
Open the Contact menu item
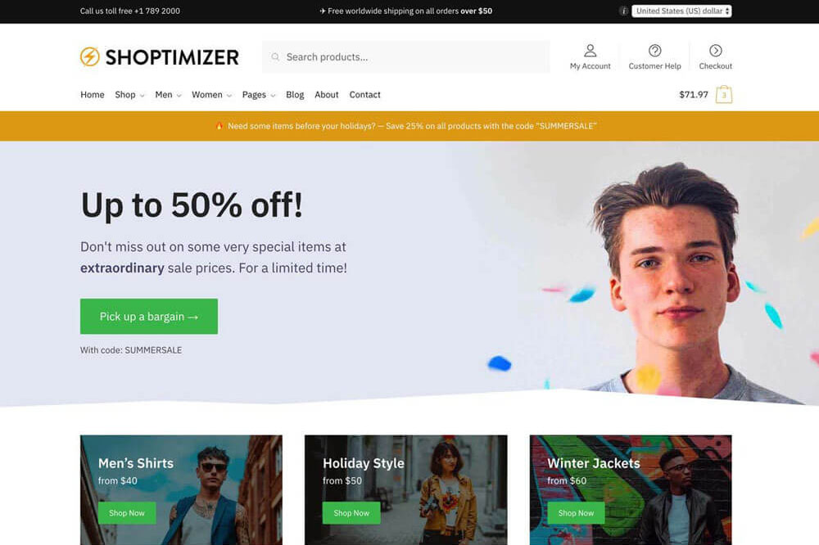point(364,94)
